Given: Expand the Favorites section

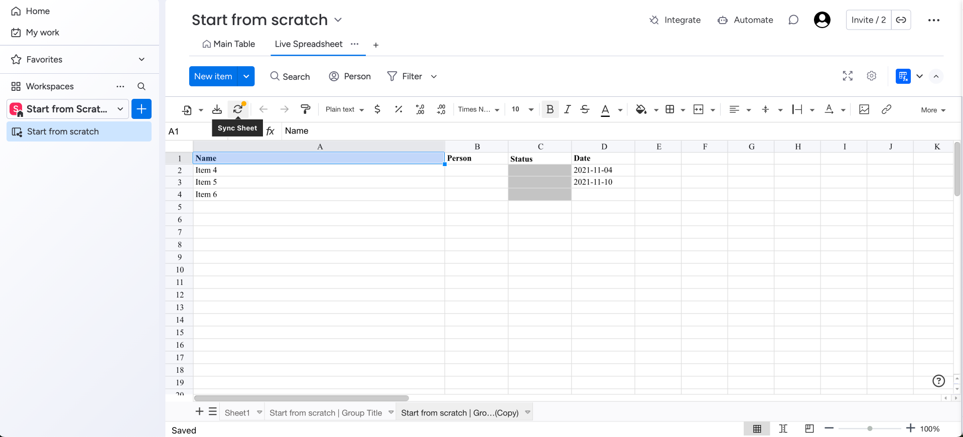Looking at the screenshot, I should tap(142, 59).
